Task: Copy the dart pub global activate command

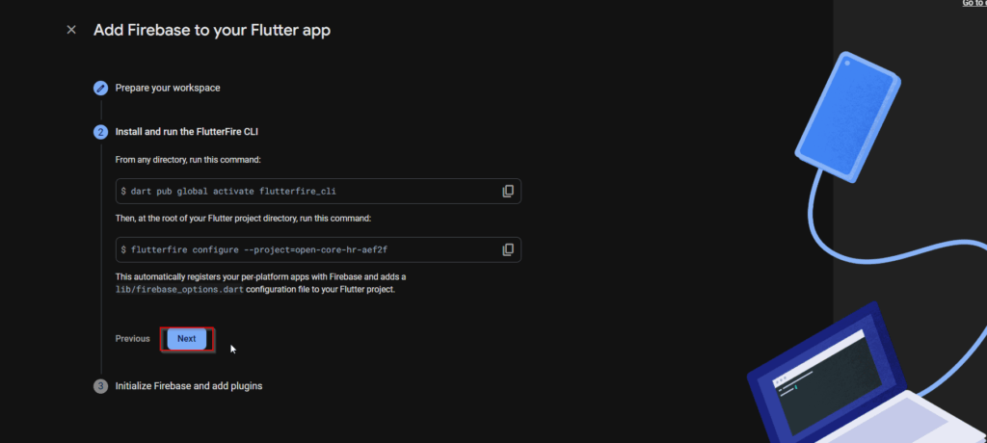Action: click(508, 191)
